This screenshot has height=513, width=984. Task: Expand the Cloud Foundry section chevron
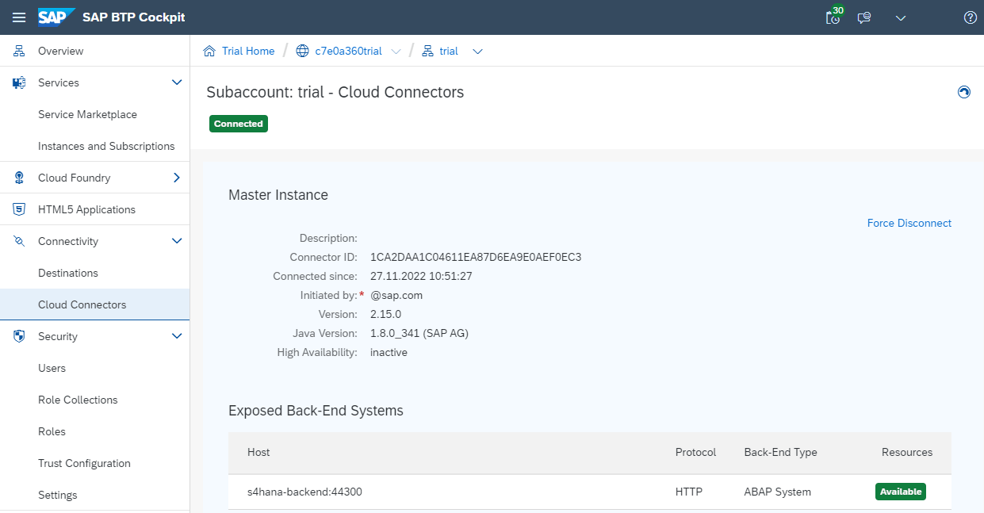(x=177, y=178)
